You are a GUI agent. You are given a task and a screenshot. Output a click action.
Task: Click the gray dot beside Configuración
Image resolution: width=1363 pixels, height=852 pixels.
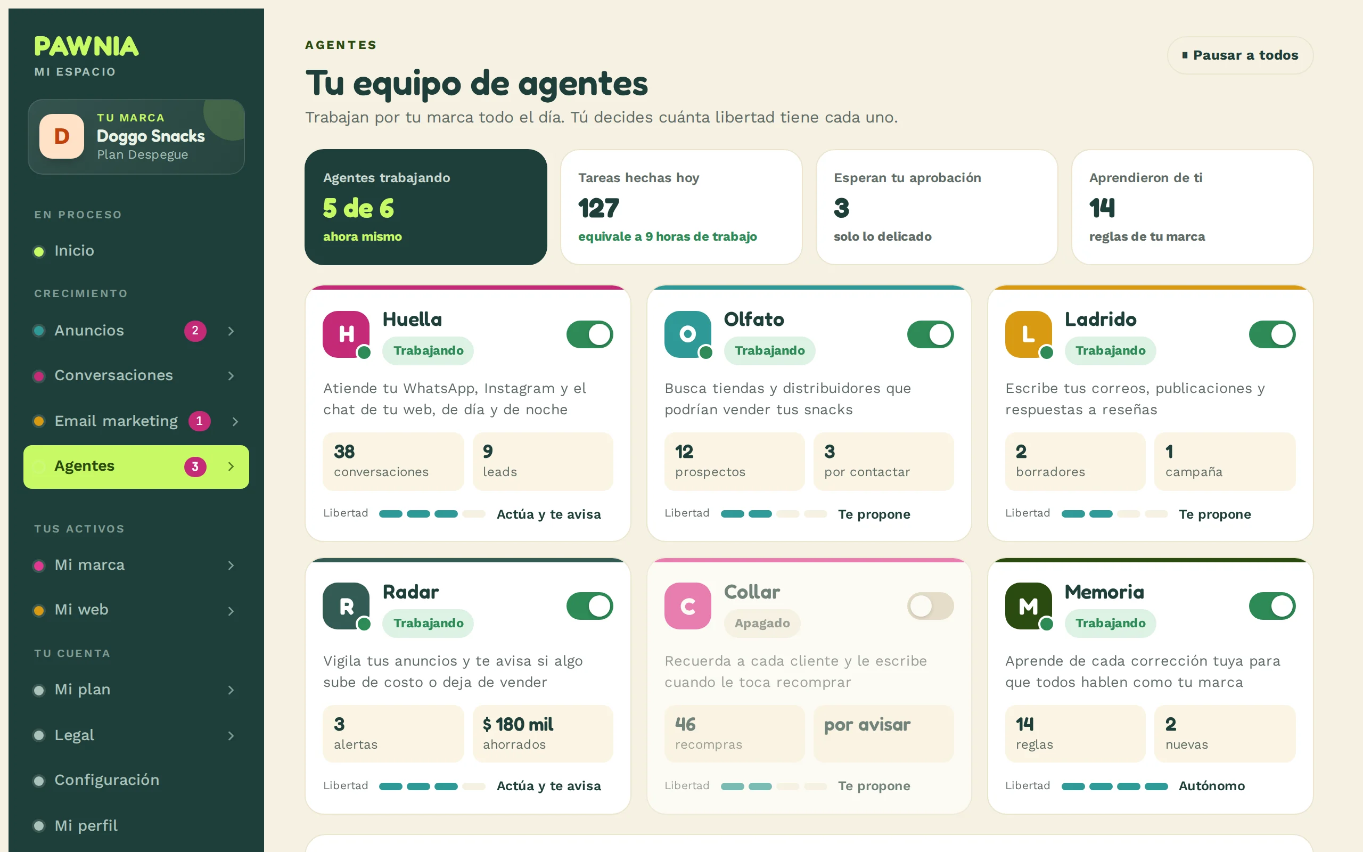39,781
